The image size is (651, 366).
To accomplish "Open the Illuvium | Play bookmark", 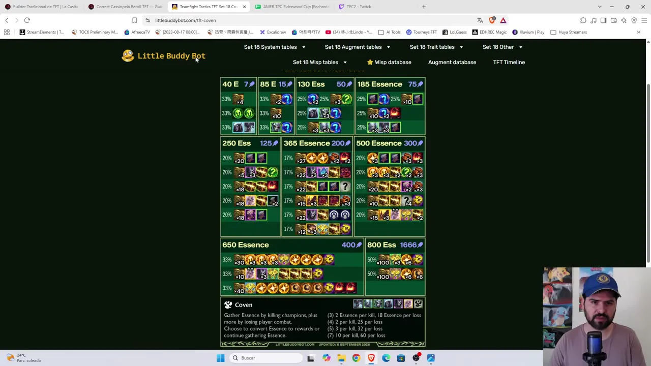I will 528,32.
